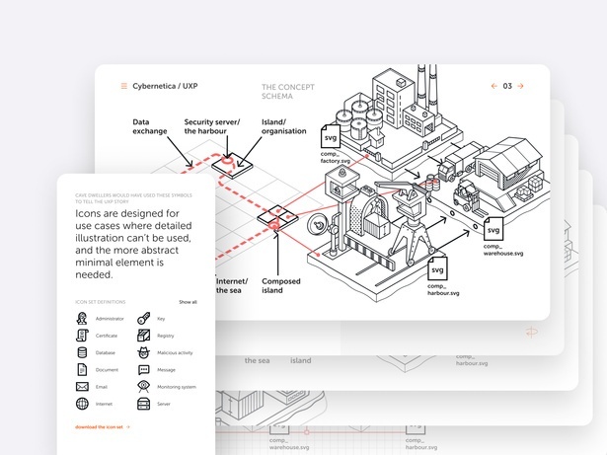Screen dimensions: 607x455
Task: Select the Internet globe icon
Action: 82,404
